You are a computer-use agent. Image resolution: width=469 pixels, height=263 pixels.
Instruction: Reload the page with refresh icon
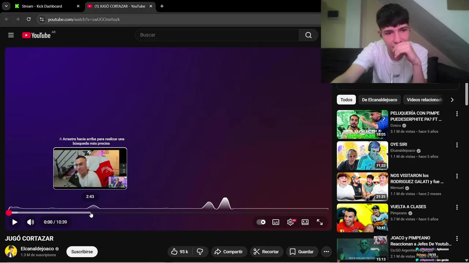point(29,19)
